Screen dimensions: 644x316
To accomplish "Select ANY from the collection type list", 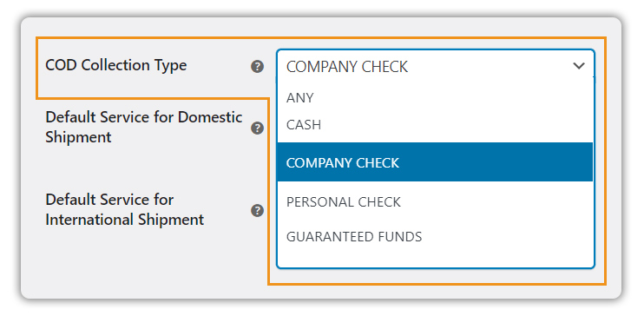I will coord(299,98).
